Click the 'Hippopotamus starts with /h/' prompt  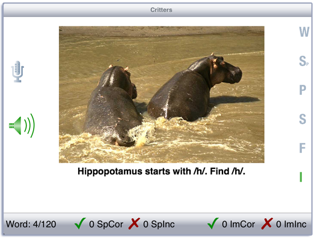point(142,171)
